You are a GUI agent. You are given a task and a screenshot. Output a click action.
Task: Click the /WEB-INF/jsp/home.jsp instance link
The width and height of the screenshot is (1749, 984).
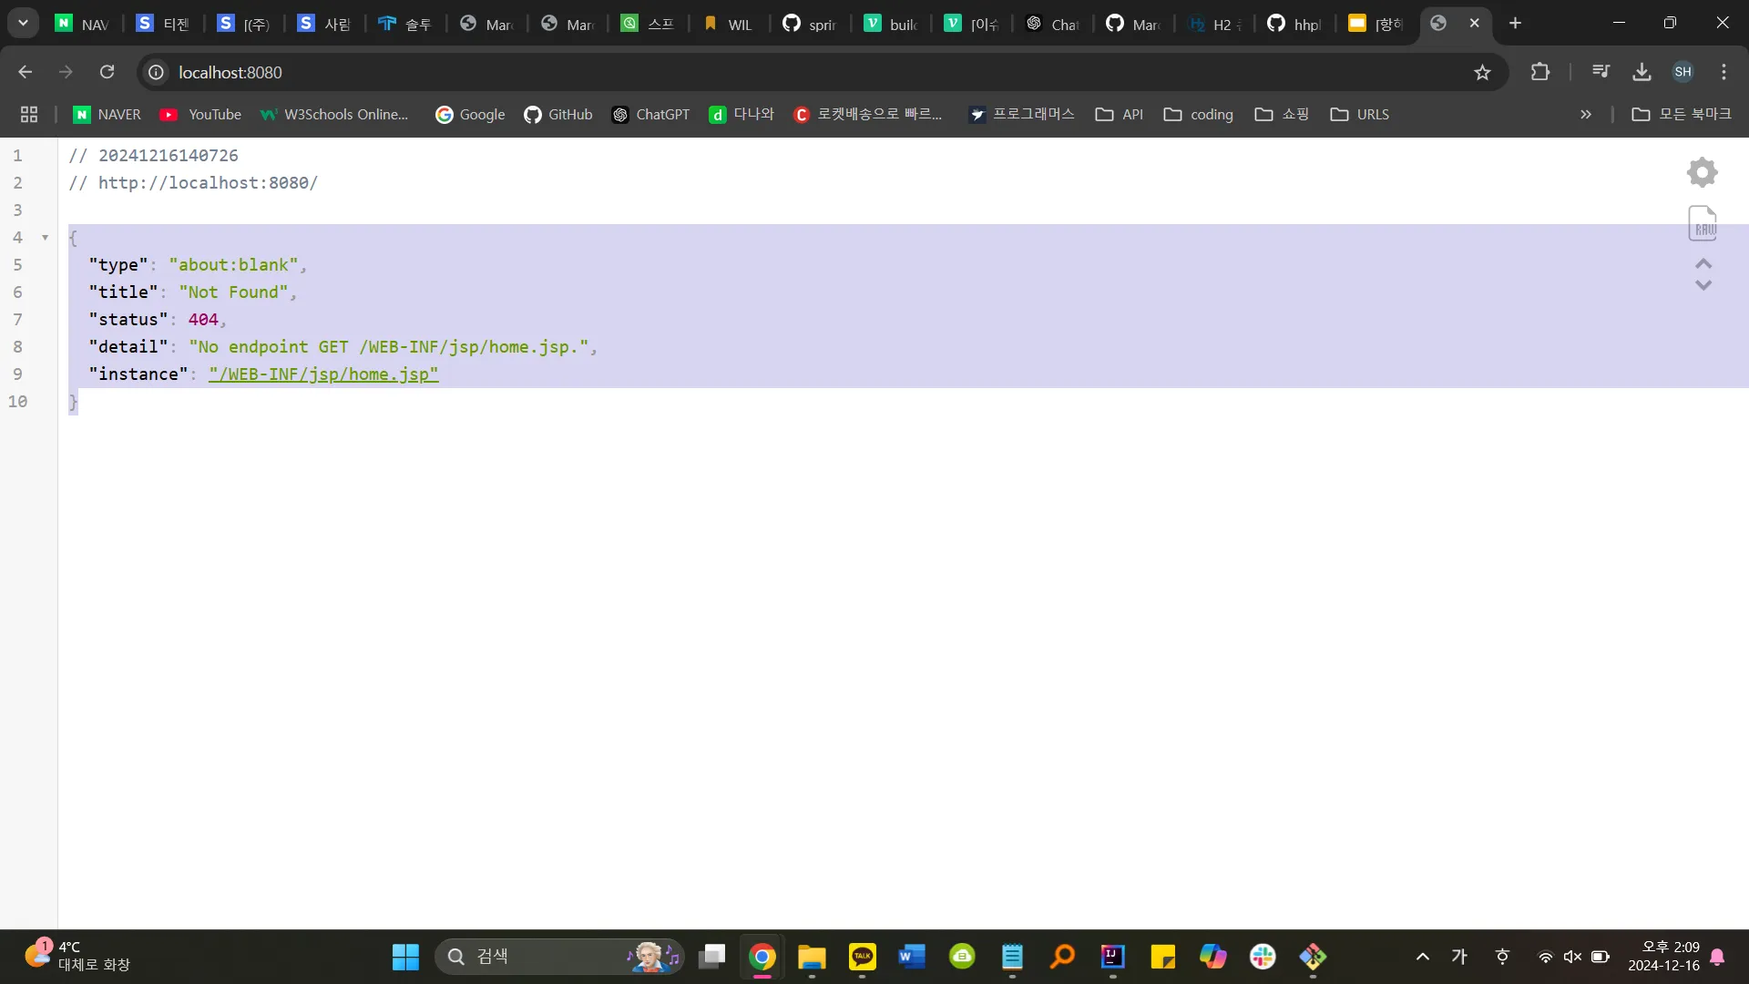coord(323,374)
